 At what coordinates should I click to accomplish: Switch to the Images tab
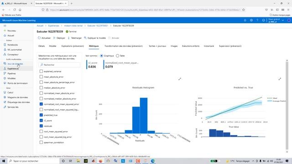(174, 46)
